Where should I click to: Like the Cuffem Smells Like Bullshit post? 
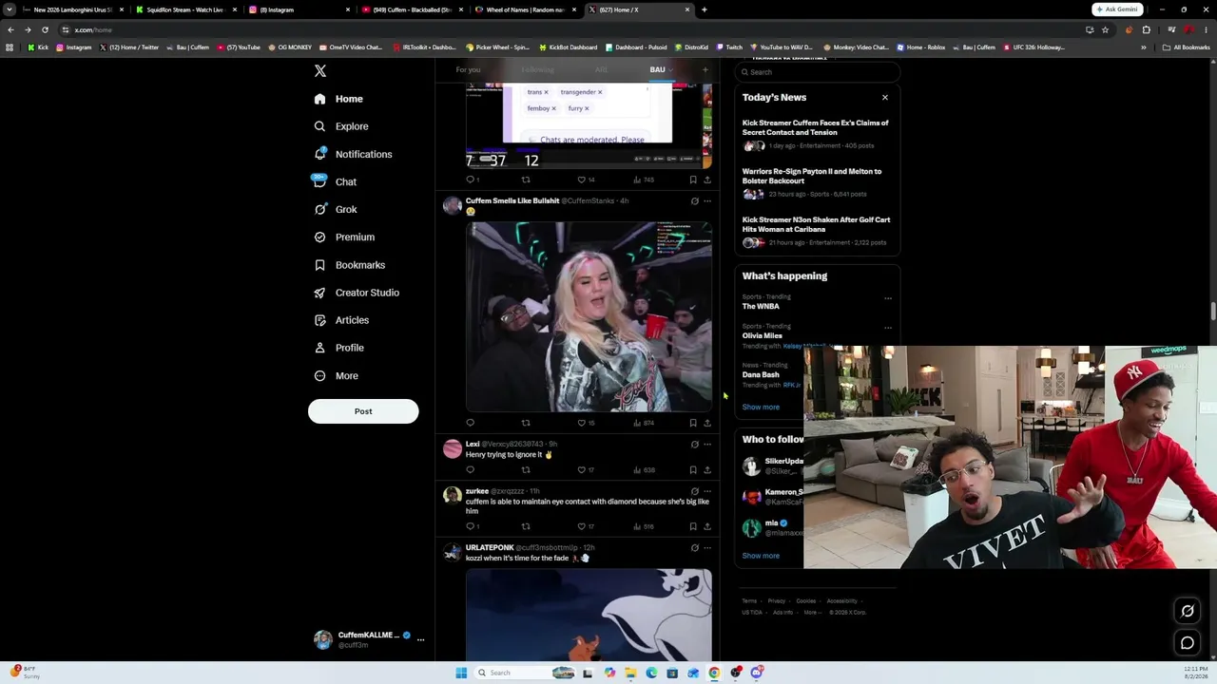581,423
